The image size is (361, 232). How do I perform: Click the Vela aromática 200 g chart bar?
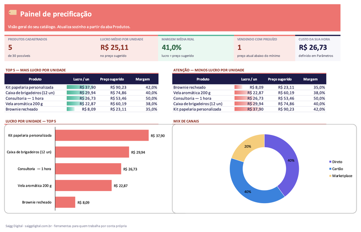tap(83, 185)
